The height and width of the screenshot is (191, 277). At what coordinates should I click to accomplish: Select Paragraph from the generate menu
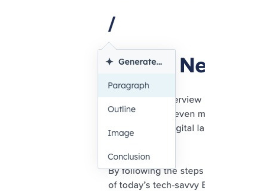coord(129,86)
